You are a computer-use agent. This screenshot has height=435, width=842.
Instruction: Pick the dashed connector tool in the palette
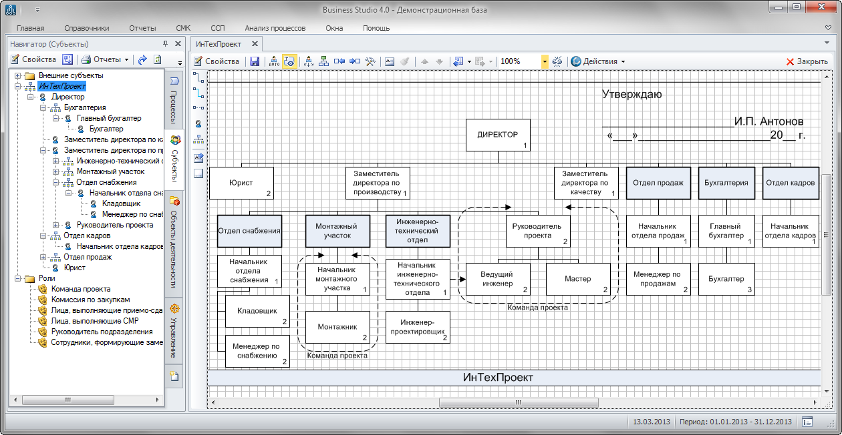coord(198,107)
